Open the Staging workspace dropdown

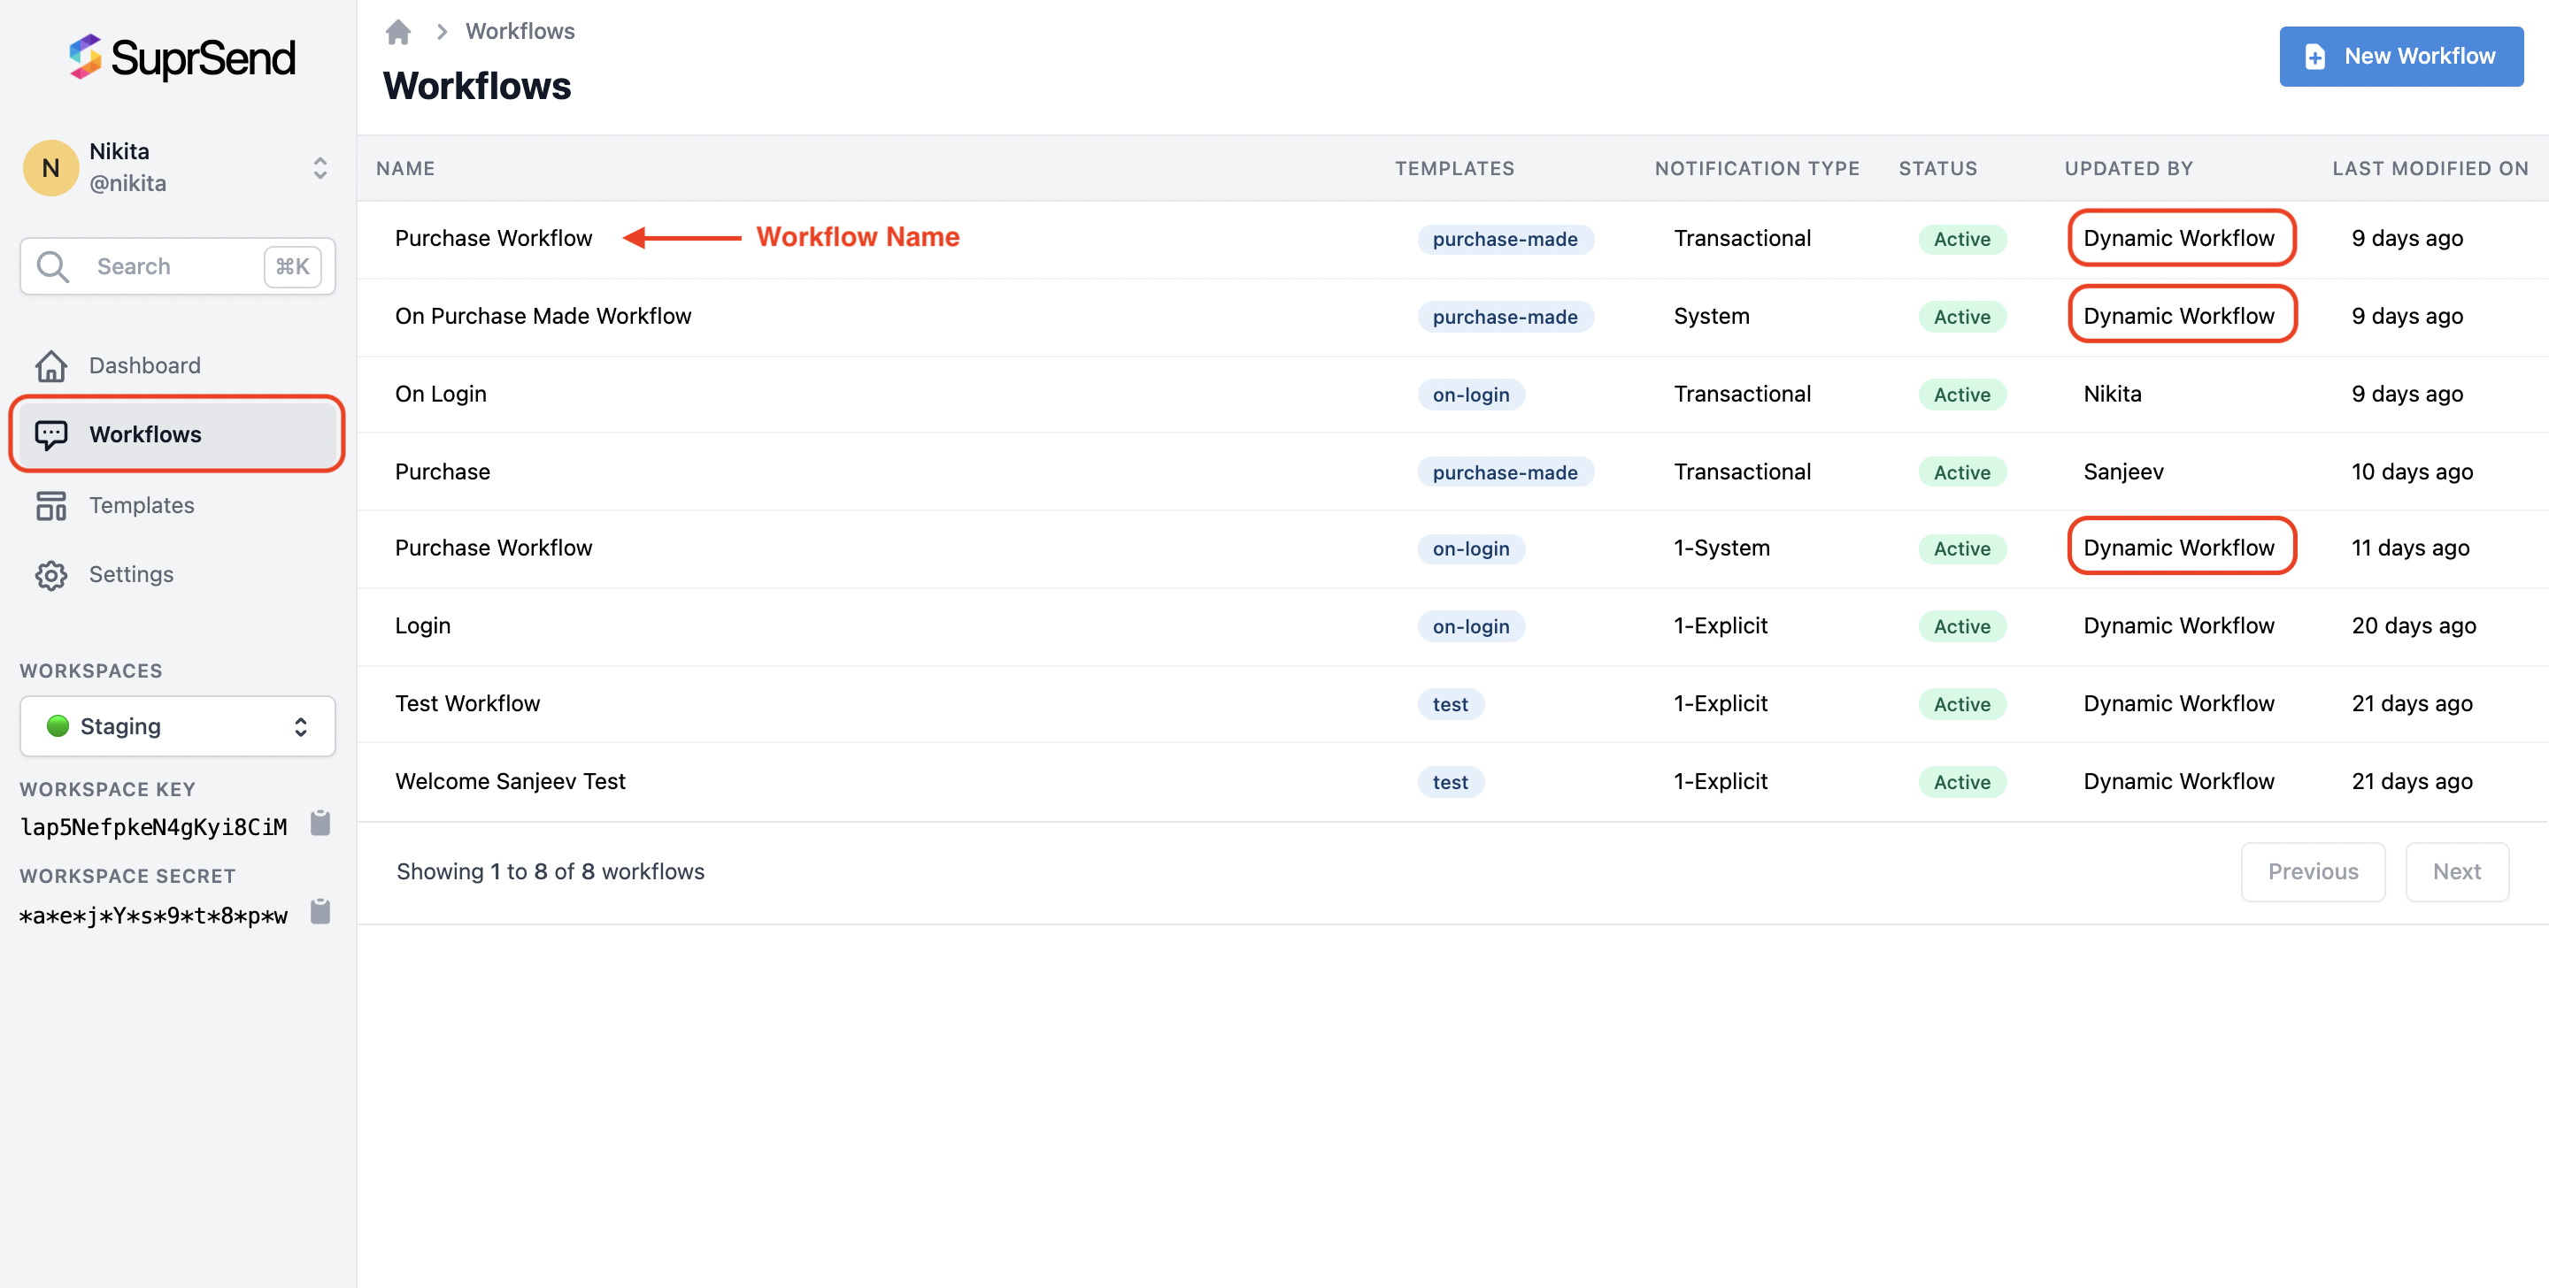178,726
